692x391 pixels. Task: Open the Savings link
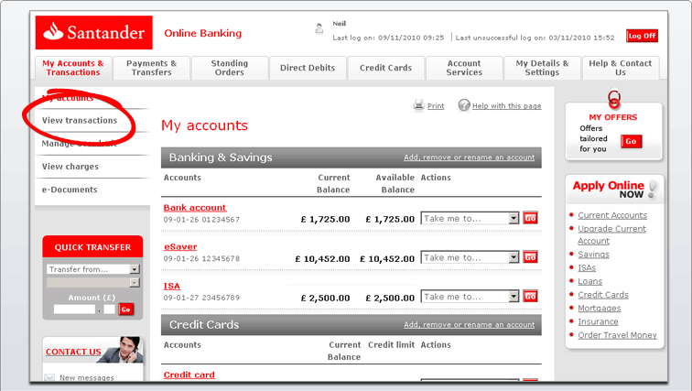593,255
